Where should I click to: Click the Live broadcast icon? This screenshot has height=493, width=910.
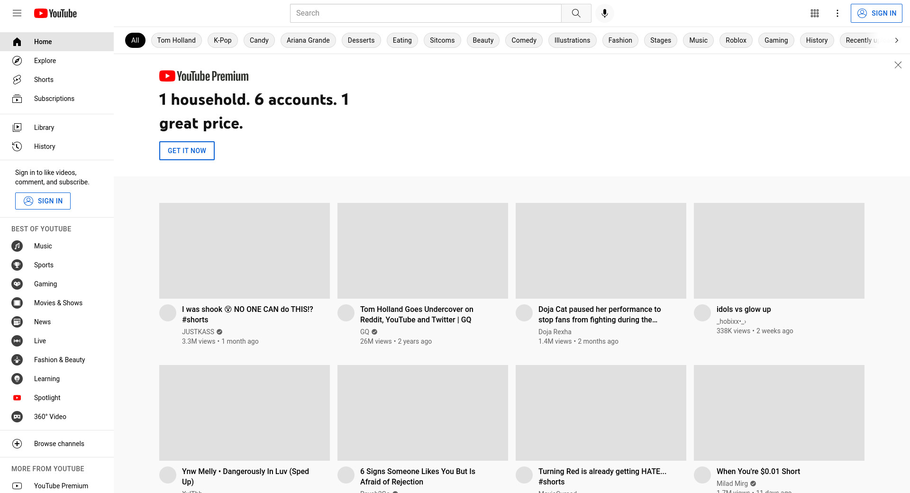click(x=17, y=341)
